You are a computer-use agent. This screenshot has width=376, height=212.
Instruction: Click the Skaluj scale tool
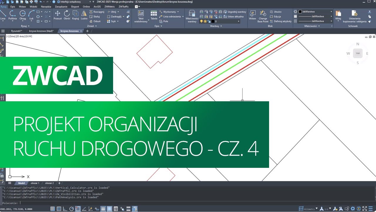tap(95, 16)
